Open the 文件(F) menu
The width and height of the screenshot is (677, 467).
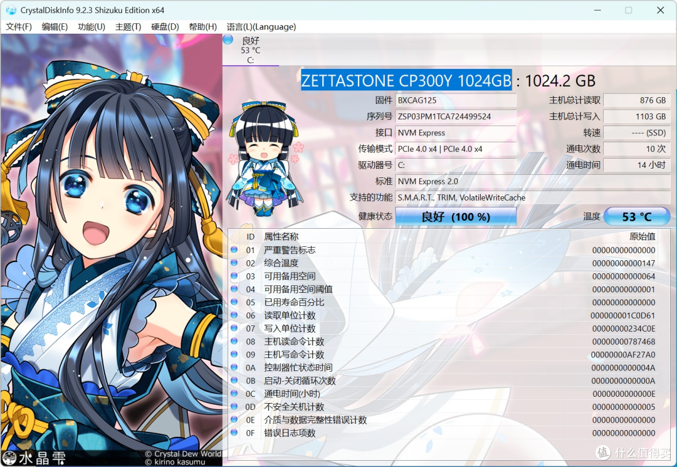coord(19,27)
